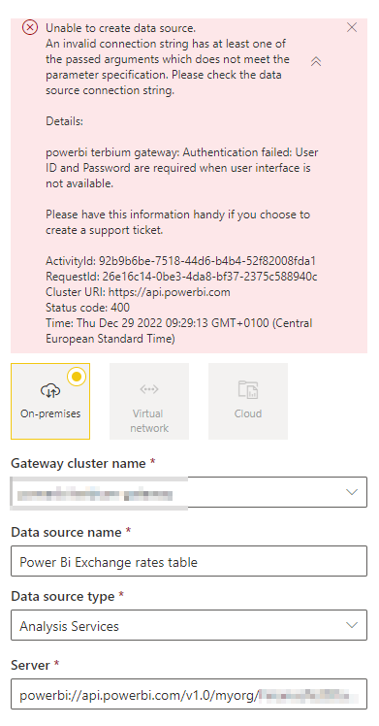379x726 pixels.
Task: Click the Cluster URI text line
Action: pyautogui.click(x=138, y=292)
